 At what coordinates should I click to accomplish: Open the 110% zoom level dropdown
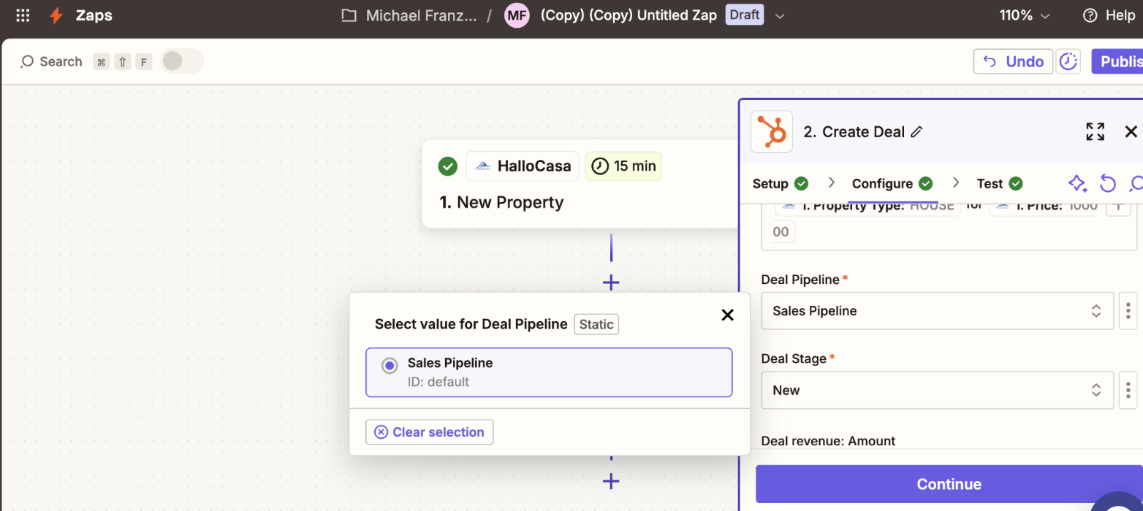[x=1025, y=15]
